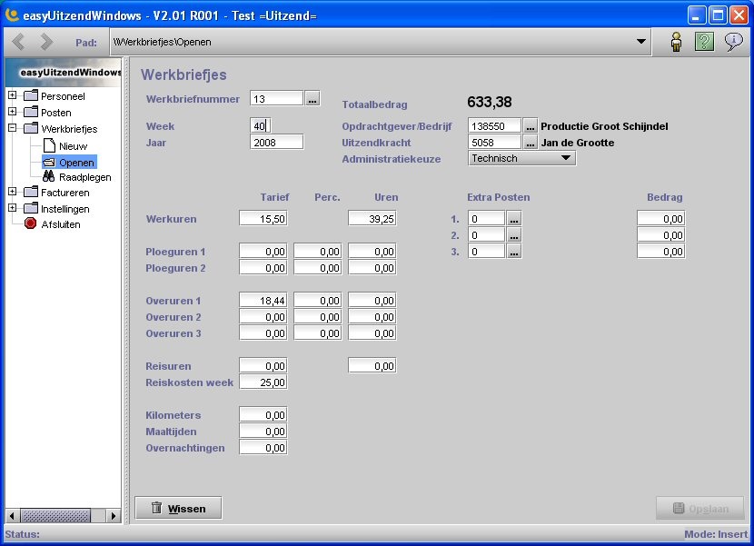The image size is (754, 546).
Task: Open the Pad path dropdown arrow
Action: point(641,42)
